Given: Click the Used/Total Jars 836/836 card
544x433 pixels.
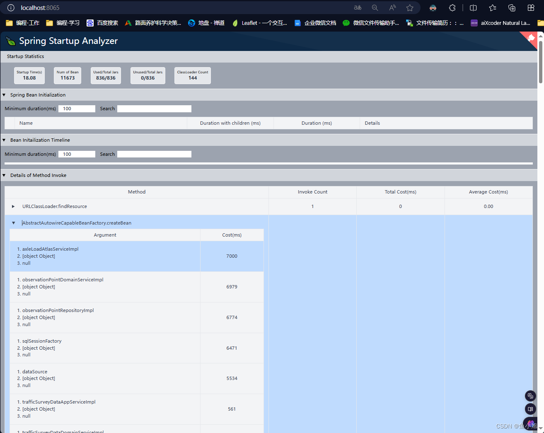Looking at the screenshot, I should [x=106, y=75].
